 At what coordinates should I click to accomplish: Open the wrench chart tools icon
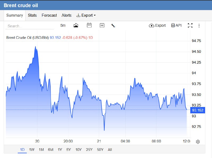(x=113, y=25)
